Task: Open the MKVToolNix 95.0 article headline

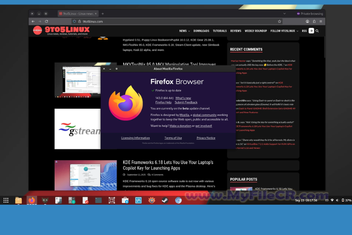Action: [x=169, y=64]
